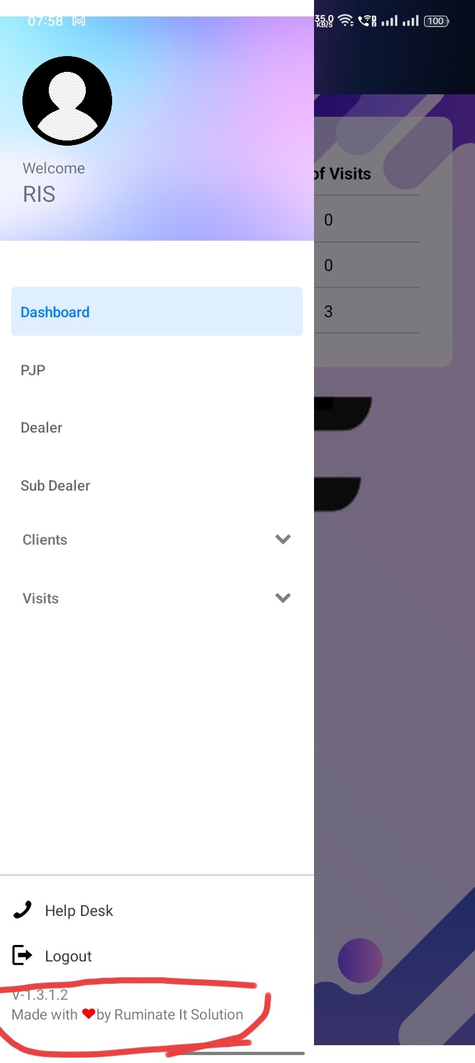Click the Logout arrow icon
Image resolution: width=475 pixels, height=1063 pixels.
(22, 955)
